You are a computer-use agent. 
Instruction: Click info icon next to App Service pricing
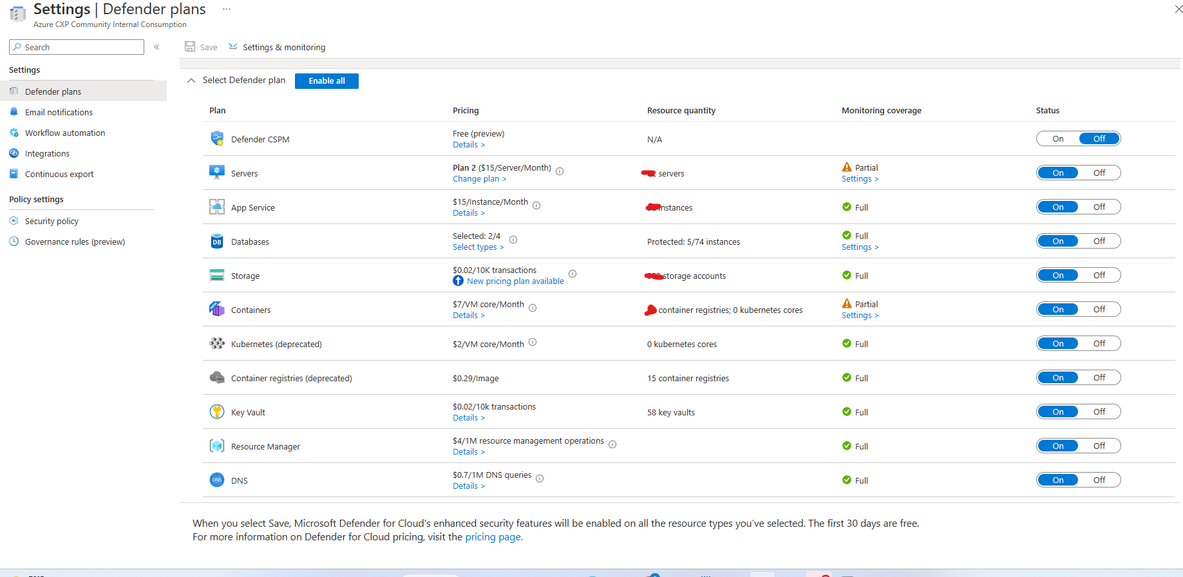coord(536,205)
